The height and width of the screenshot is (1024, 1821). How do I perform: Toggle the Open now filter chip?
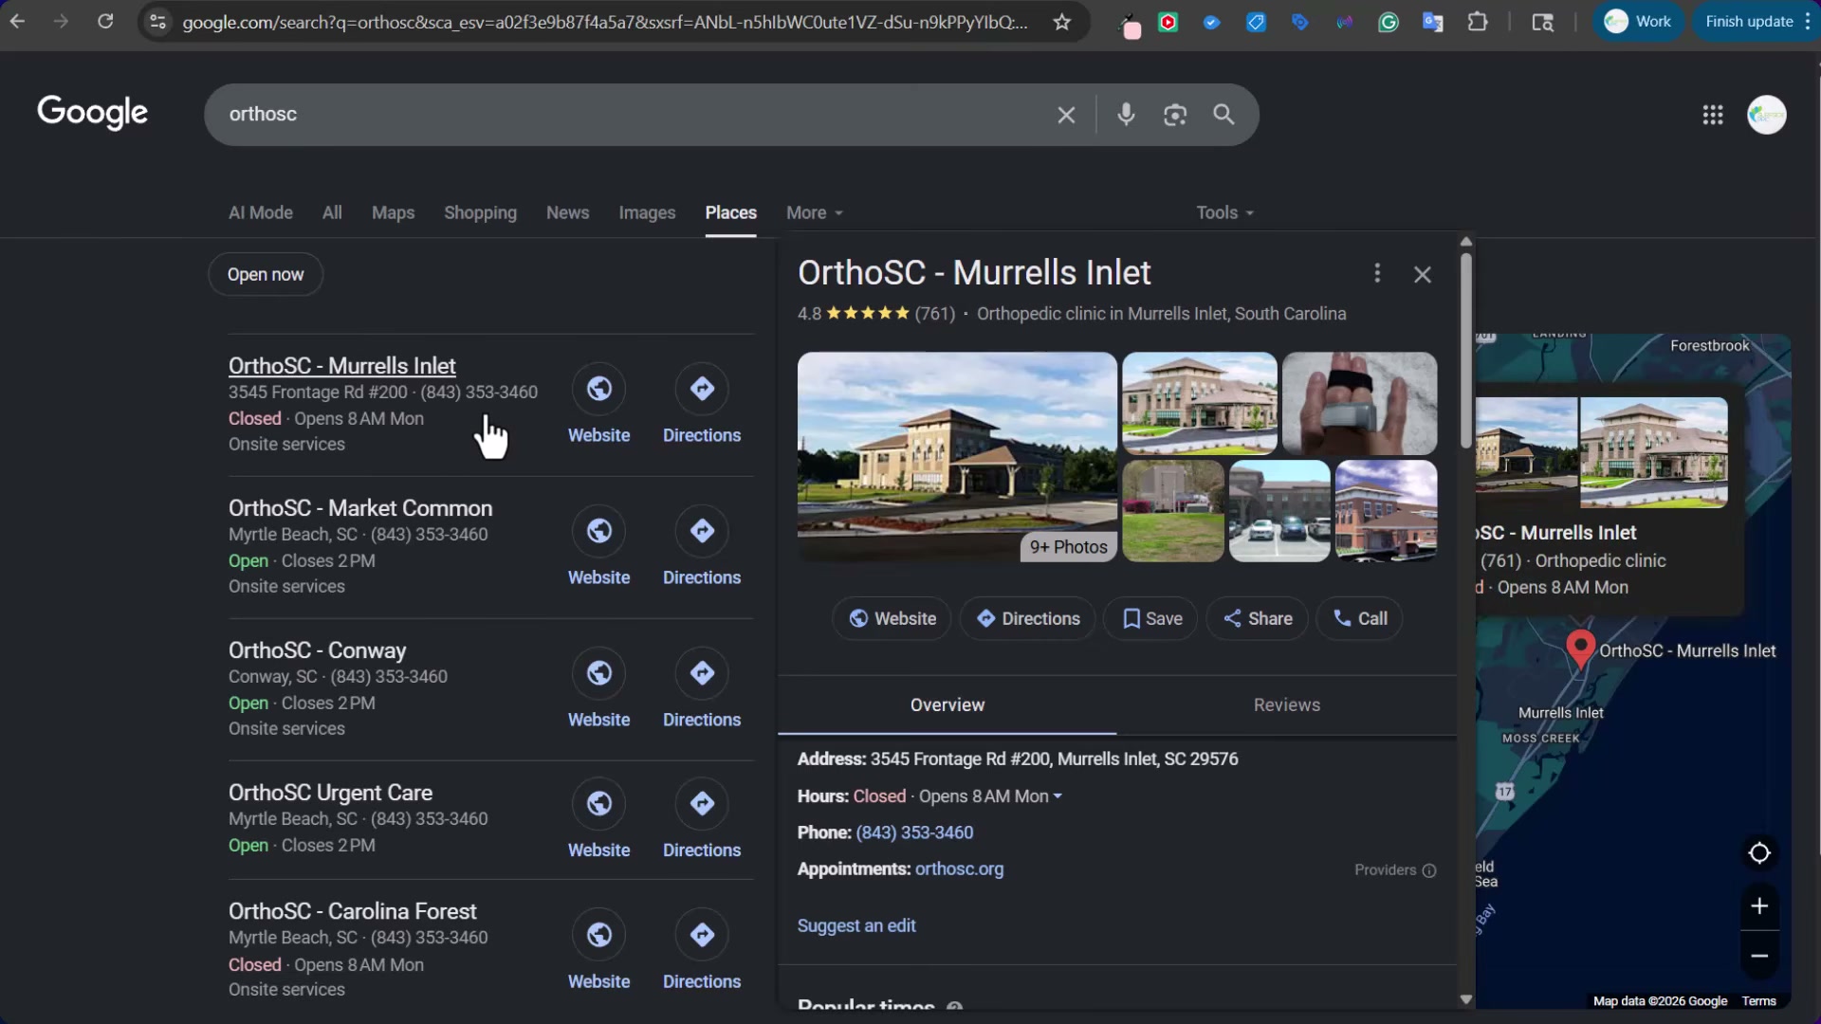[x=266, y=275]
